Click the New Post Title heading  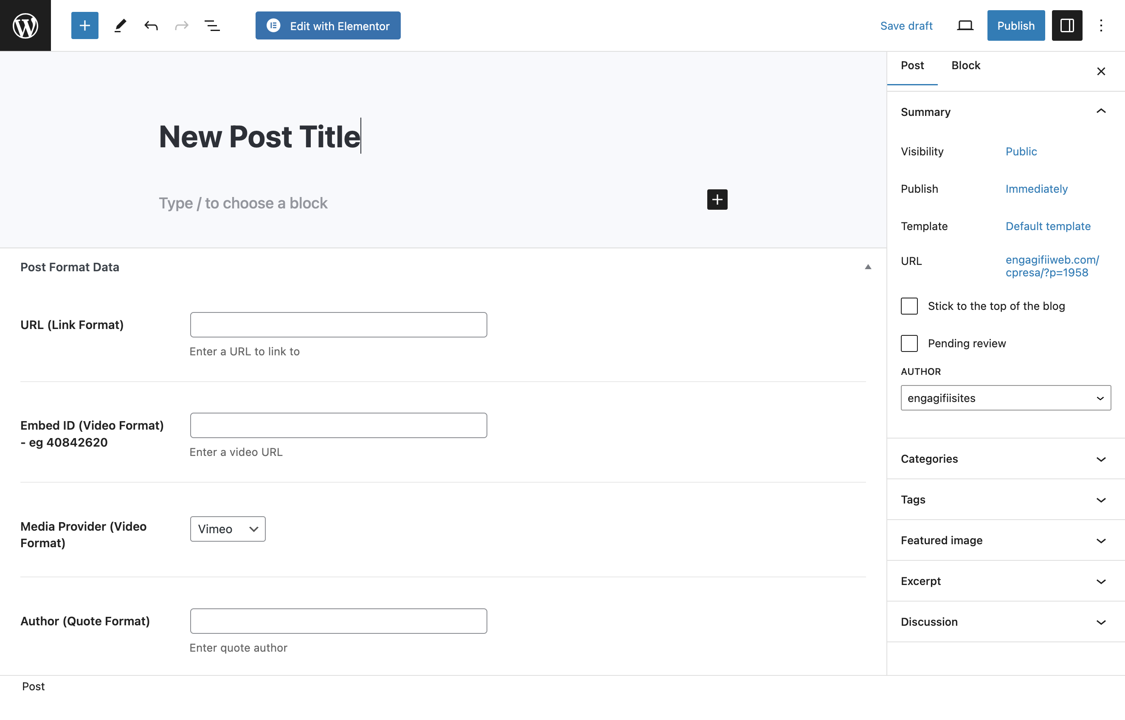(259, 137)
